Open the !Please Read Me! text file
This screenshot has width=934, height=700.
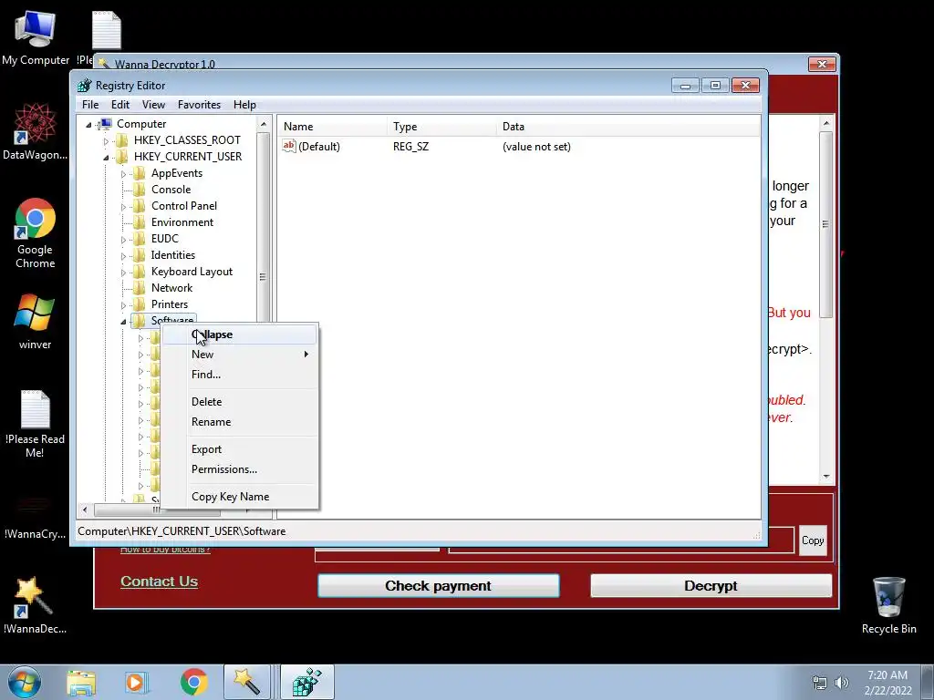[35, 424]
